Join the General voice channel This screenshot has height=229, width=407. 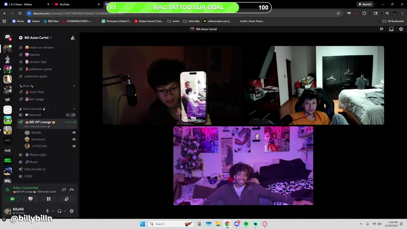pos(47,115)
